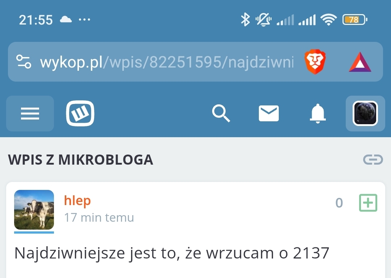The height and width of the screenshot is (278, 391).
Task: Open the hamburger navigation menu
Action: (30, 113)
